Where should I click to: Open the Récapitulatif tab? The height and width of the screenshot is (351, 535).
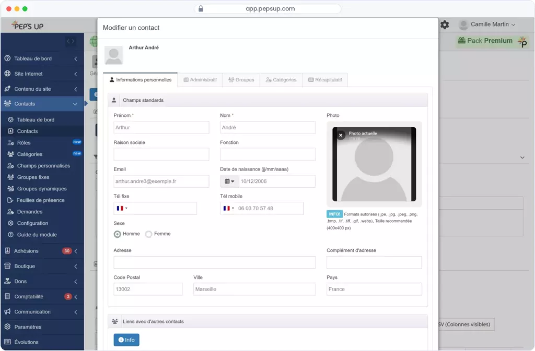pos(325,80)
